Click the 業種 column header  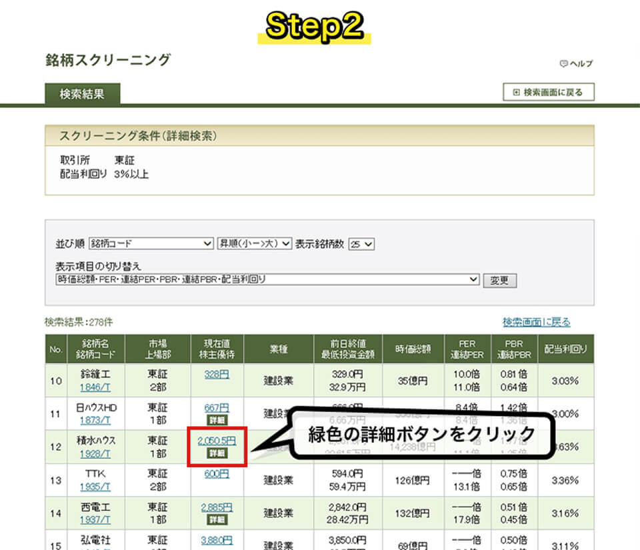point(279,349)
